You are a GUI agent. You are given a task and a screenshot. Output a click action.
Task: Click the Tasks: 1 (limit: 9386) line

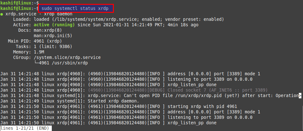tap(44, 46)
